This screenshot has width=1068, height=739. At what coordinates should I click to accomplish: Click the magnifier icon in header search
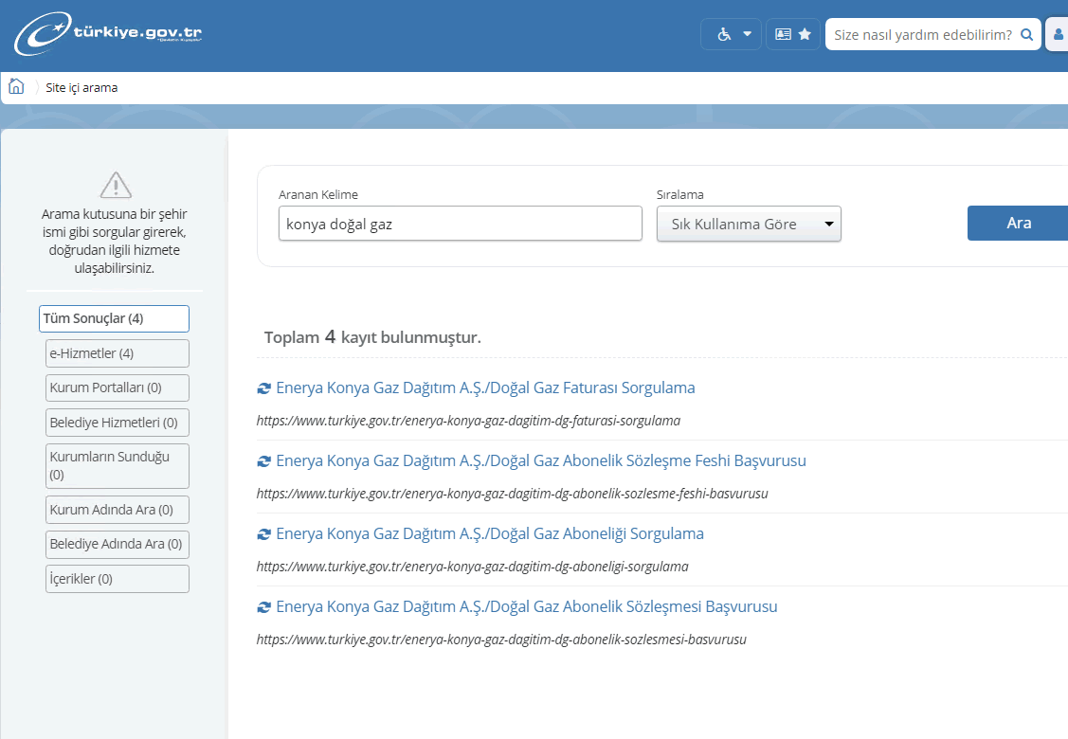(x=1026, y=35)
